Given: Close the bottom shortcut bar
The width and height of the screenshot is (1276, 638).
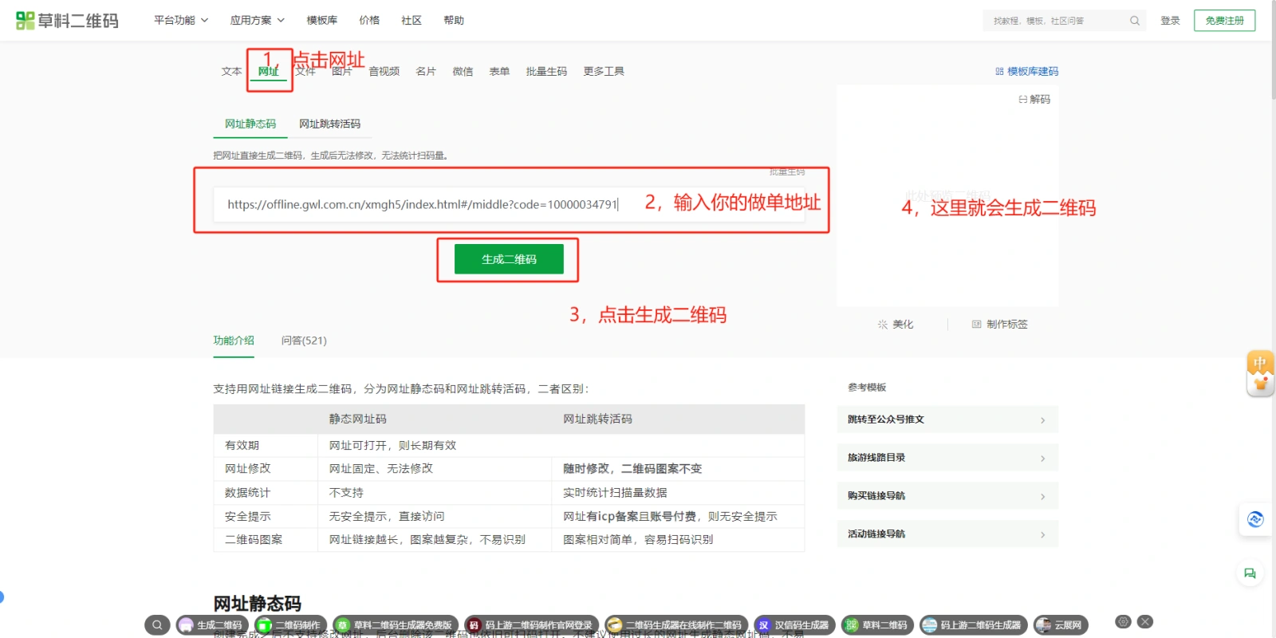Looking at the screenshot, I should 1145,622.
